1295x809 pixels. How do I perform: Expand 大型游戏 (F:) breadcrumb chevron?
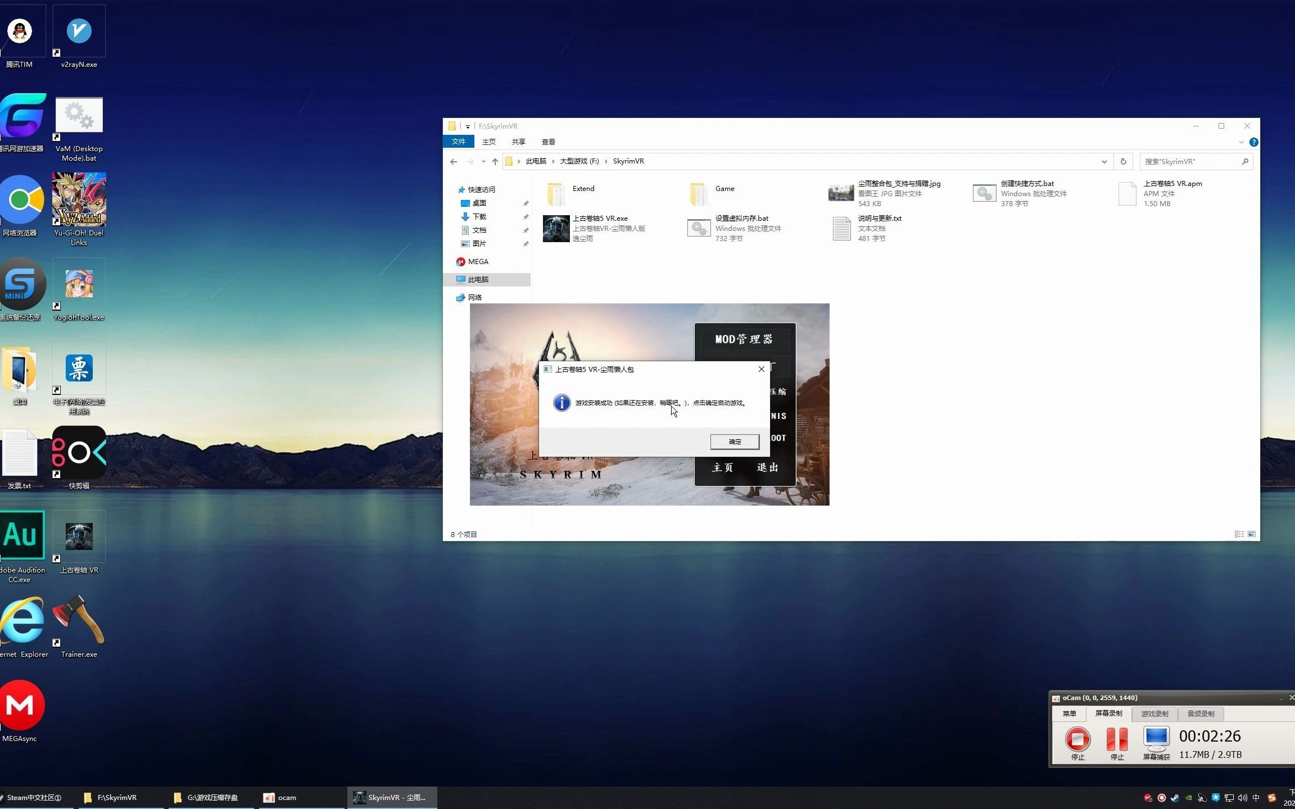[x=606, y=161]
